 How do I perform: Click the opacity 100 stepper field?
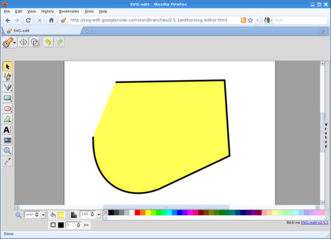pyautogui.click(x=87, y=215)
